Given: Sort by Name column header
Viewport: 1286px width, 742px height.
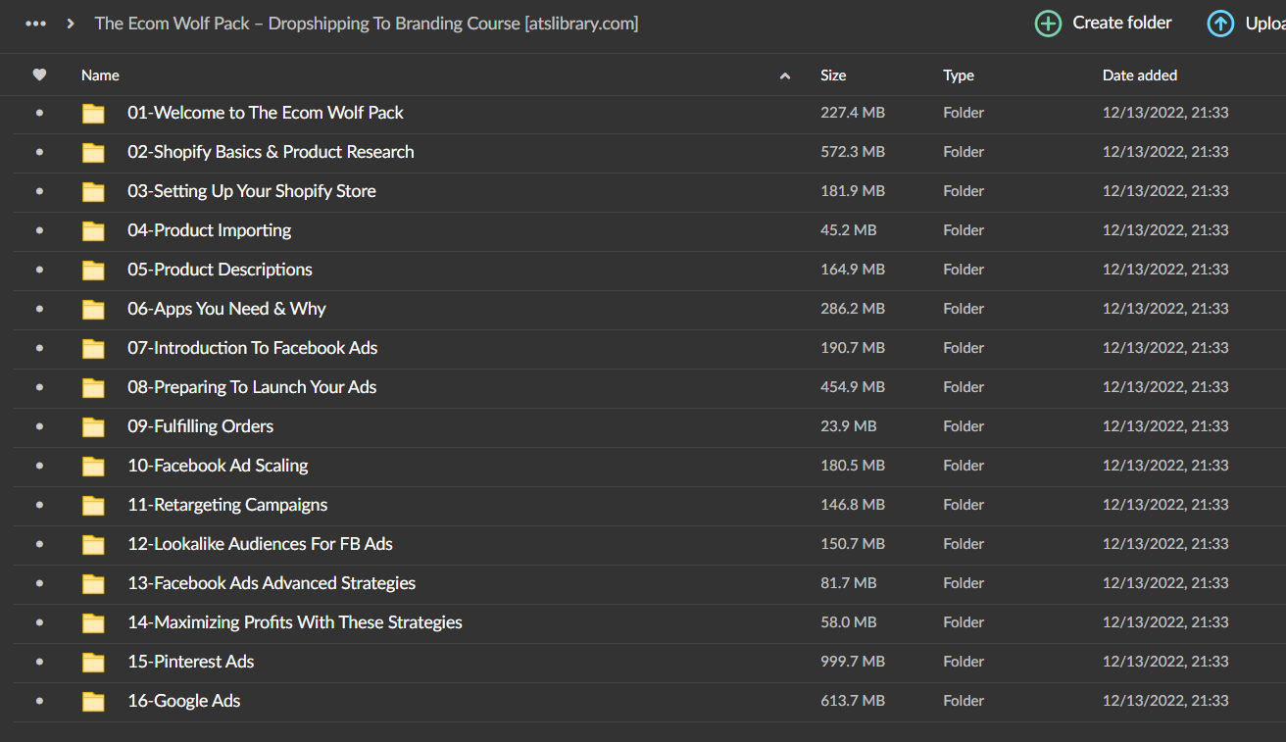Looking at the screenshot, I should click(x=100, y=75).
